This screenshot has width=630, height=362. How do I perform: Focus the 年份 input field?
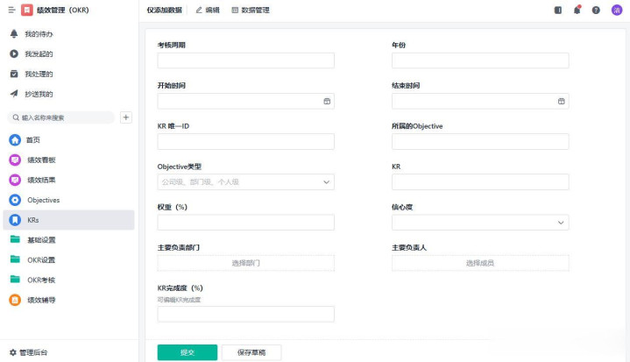coord(480,60)
